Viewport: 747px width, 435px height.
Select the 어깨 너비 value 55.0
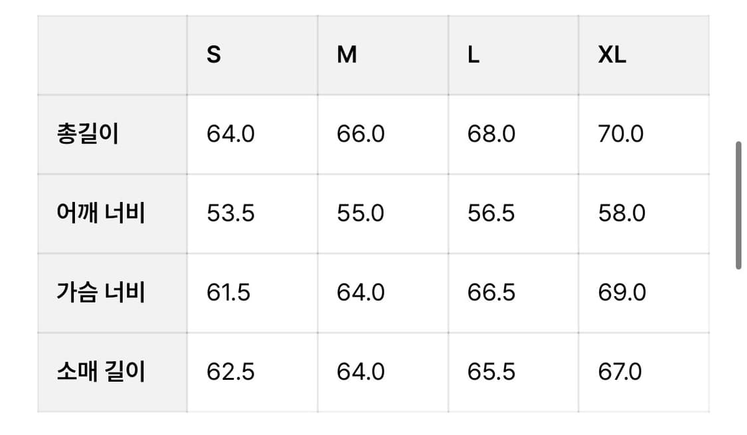tap(361, 213)
